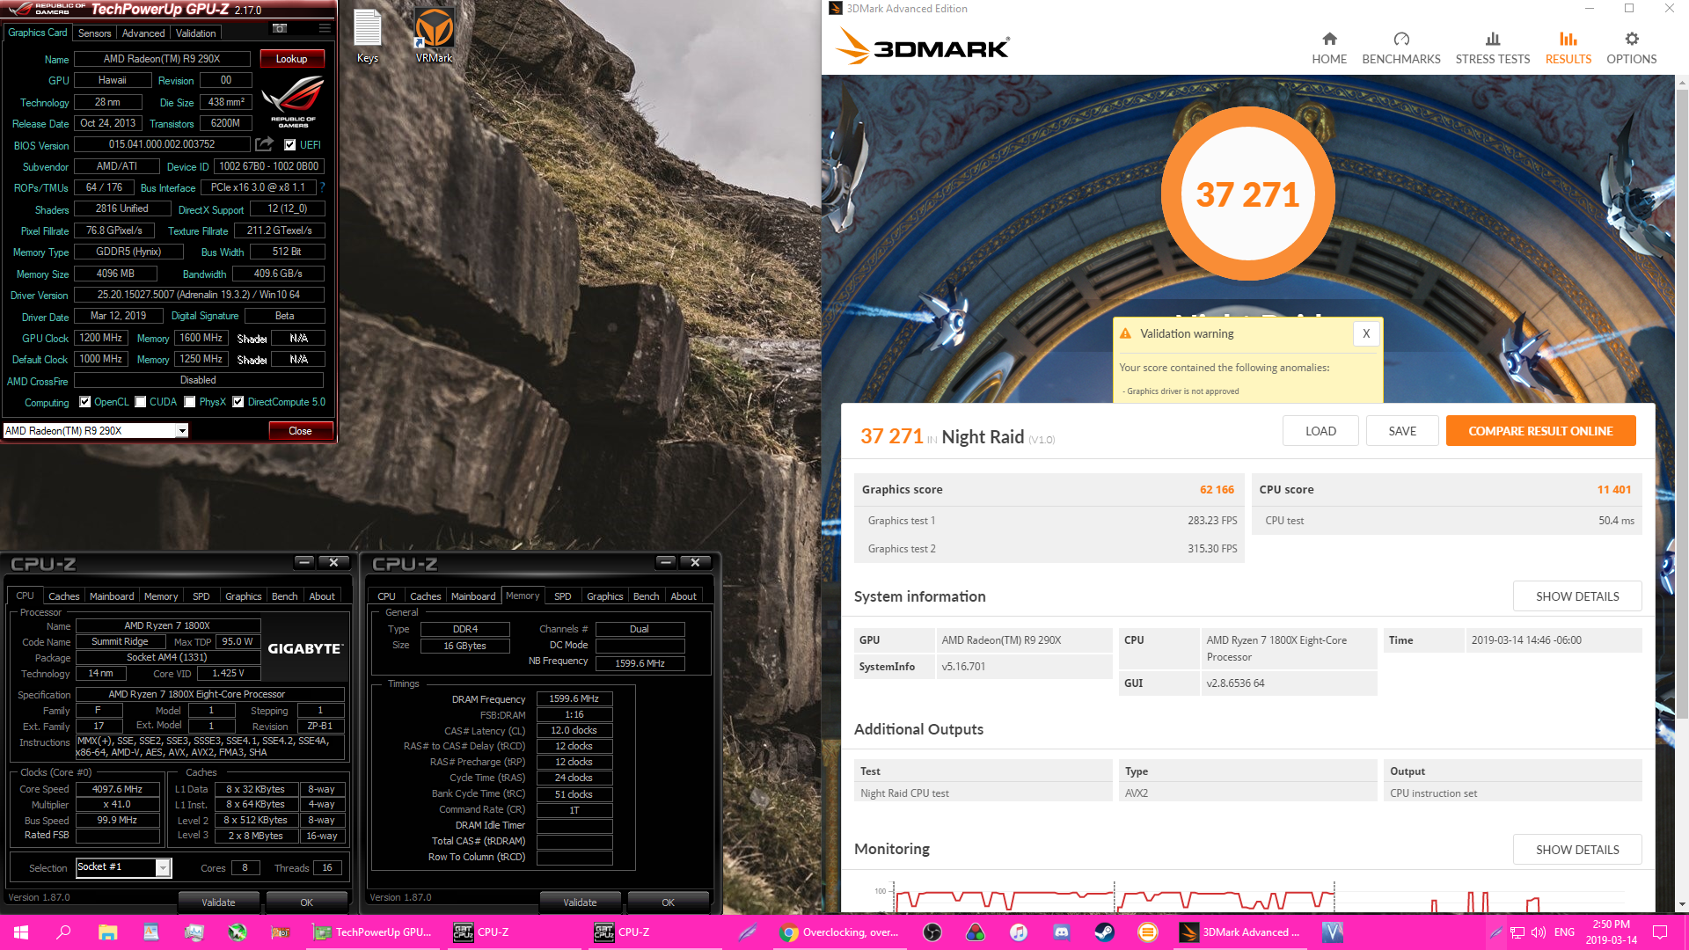Open File Explorer from taskbar
Screen dimensions: 1689x950
pyautogui.click(x=107, y=932)
